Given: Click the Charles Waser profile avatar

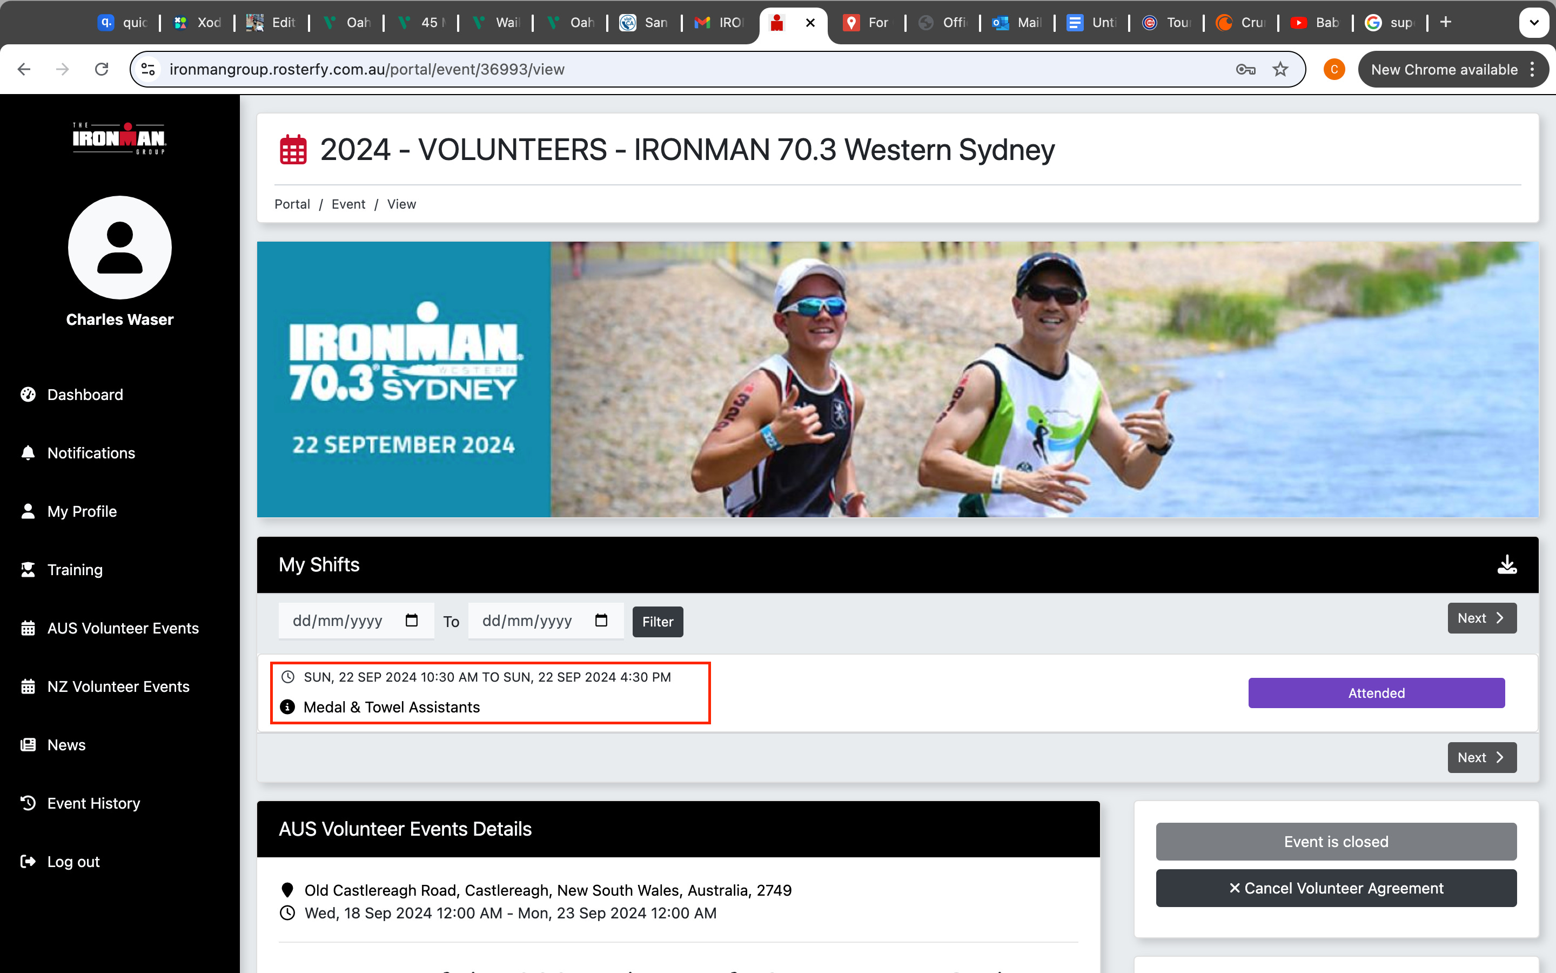Looking at the screenshot, I should [119, 248].
